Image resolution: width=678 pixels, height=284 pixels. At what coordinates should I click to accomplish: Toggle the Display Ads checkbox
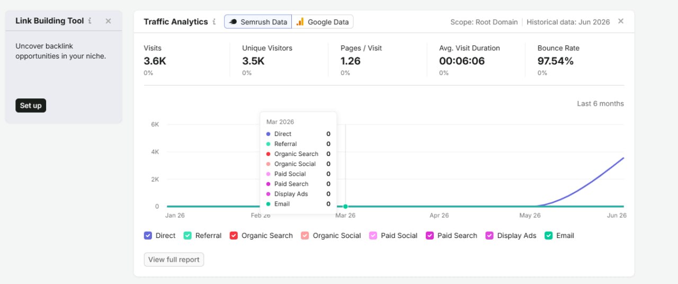(489, 235)
